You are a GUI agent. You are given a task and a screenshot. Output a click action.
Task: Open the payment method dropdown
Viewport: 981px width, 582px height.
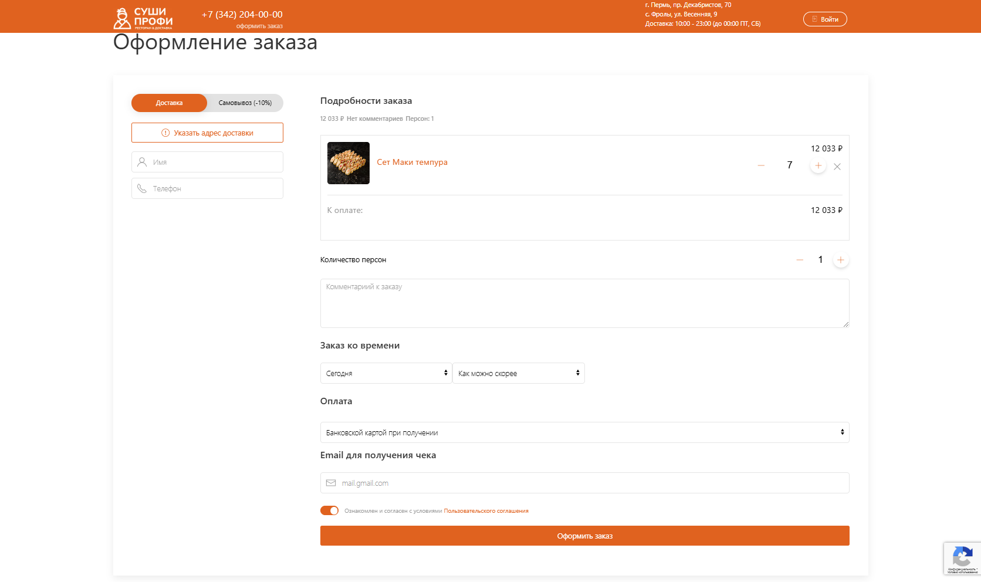click(x=584, y=432)
